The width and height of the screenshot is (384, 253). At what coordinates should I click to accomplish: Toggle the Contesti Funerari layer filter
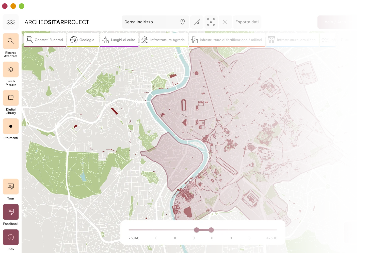pos(45,40)
